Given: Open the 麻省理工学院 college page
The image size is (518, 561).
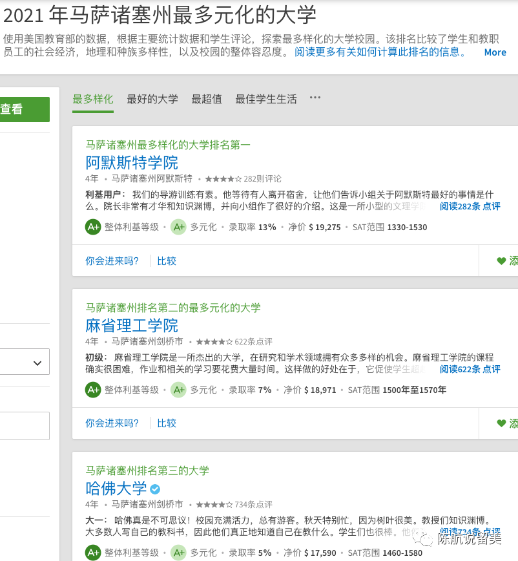Looking at the screenshot, I should tap(132, 326).
